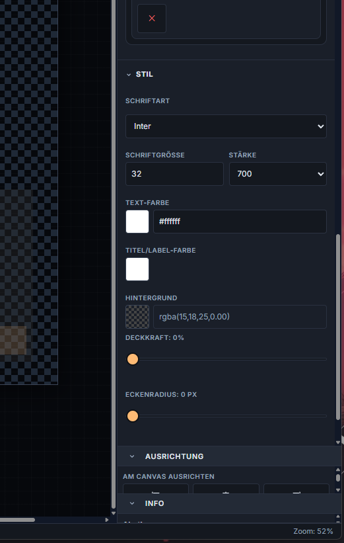Click the align center to canvas button
The width and height of the screenshot is (344, 543).
(x=226, y=489)
